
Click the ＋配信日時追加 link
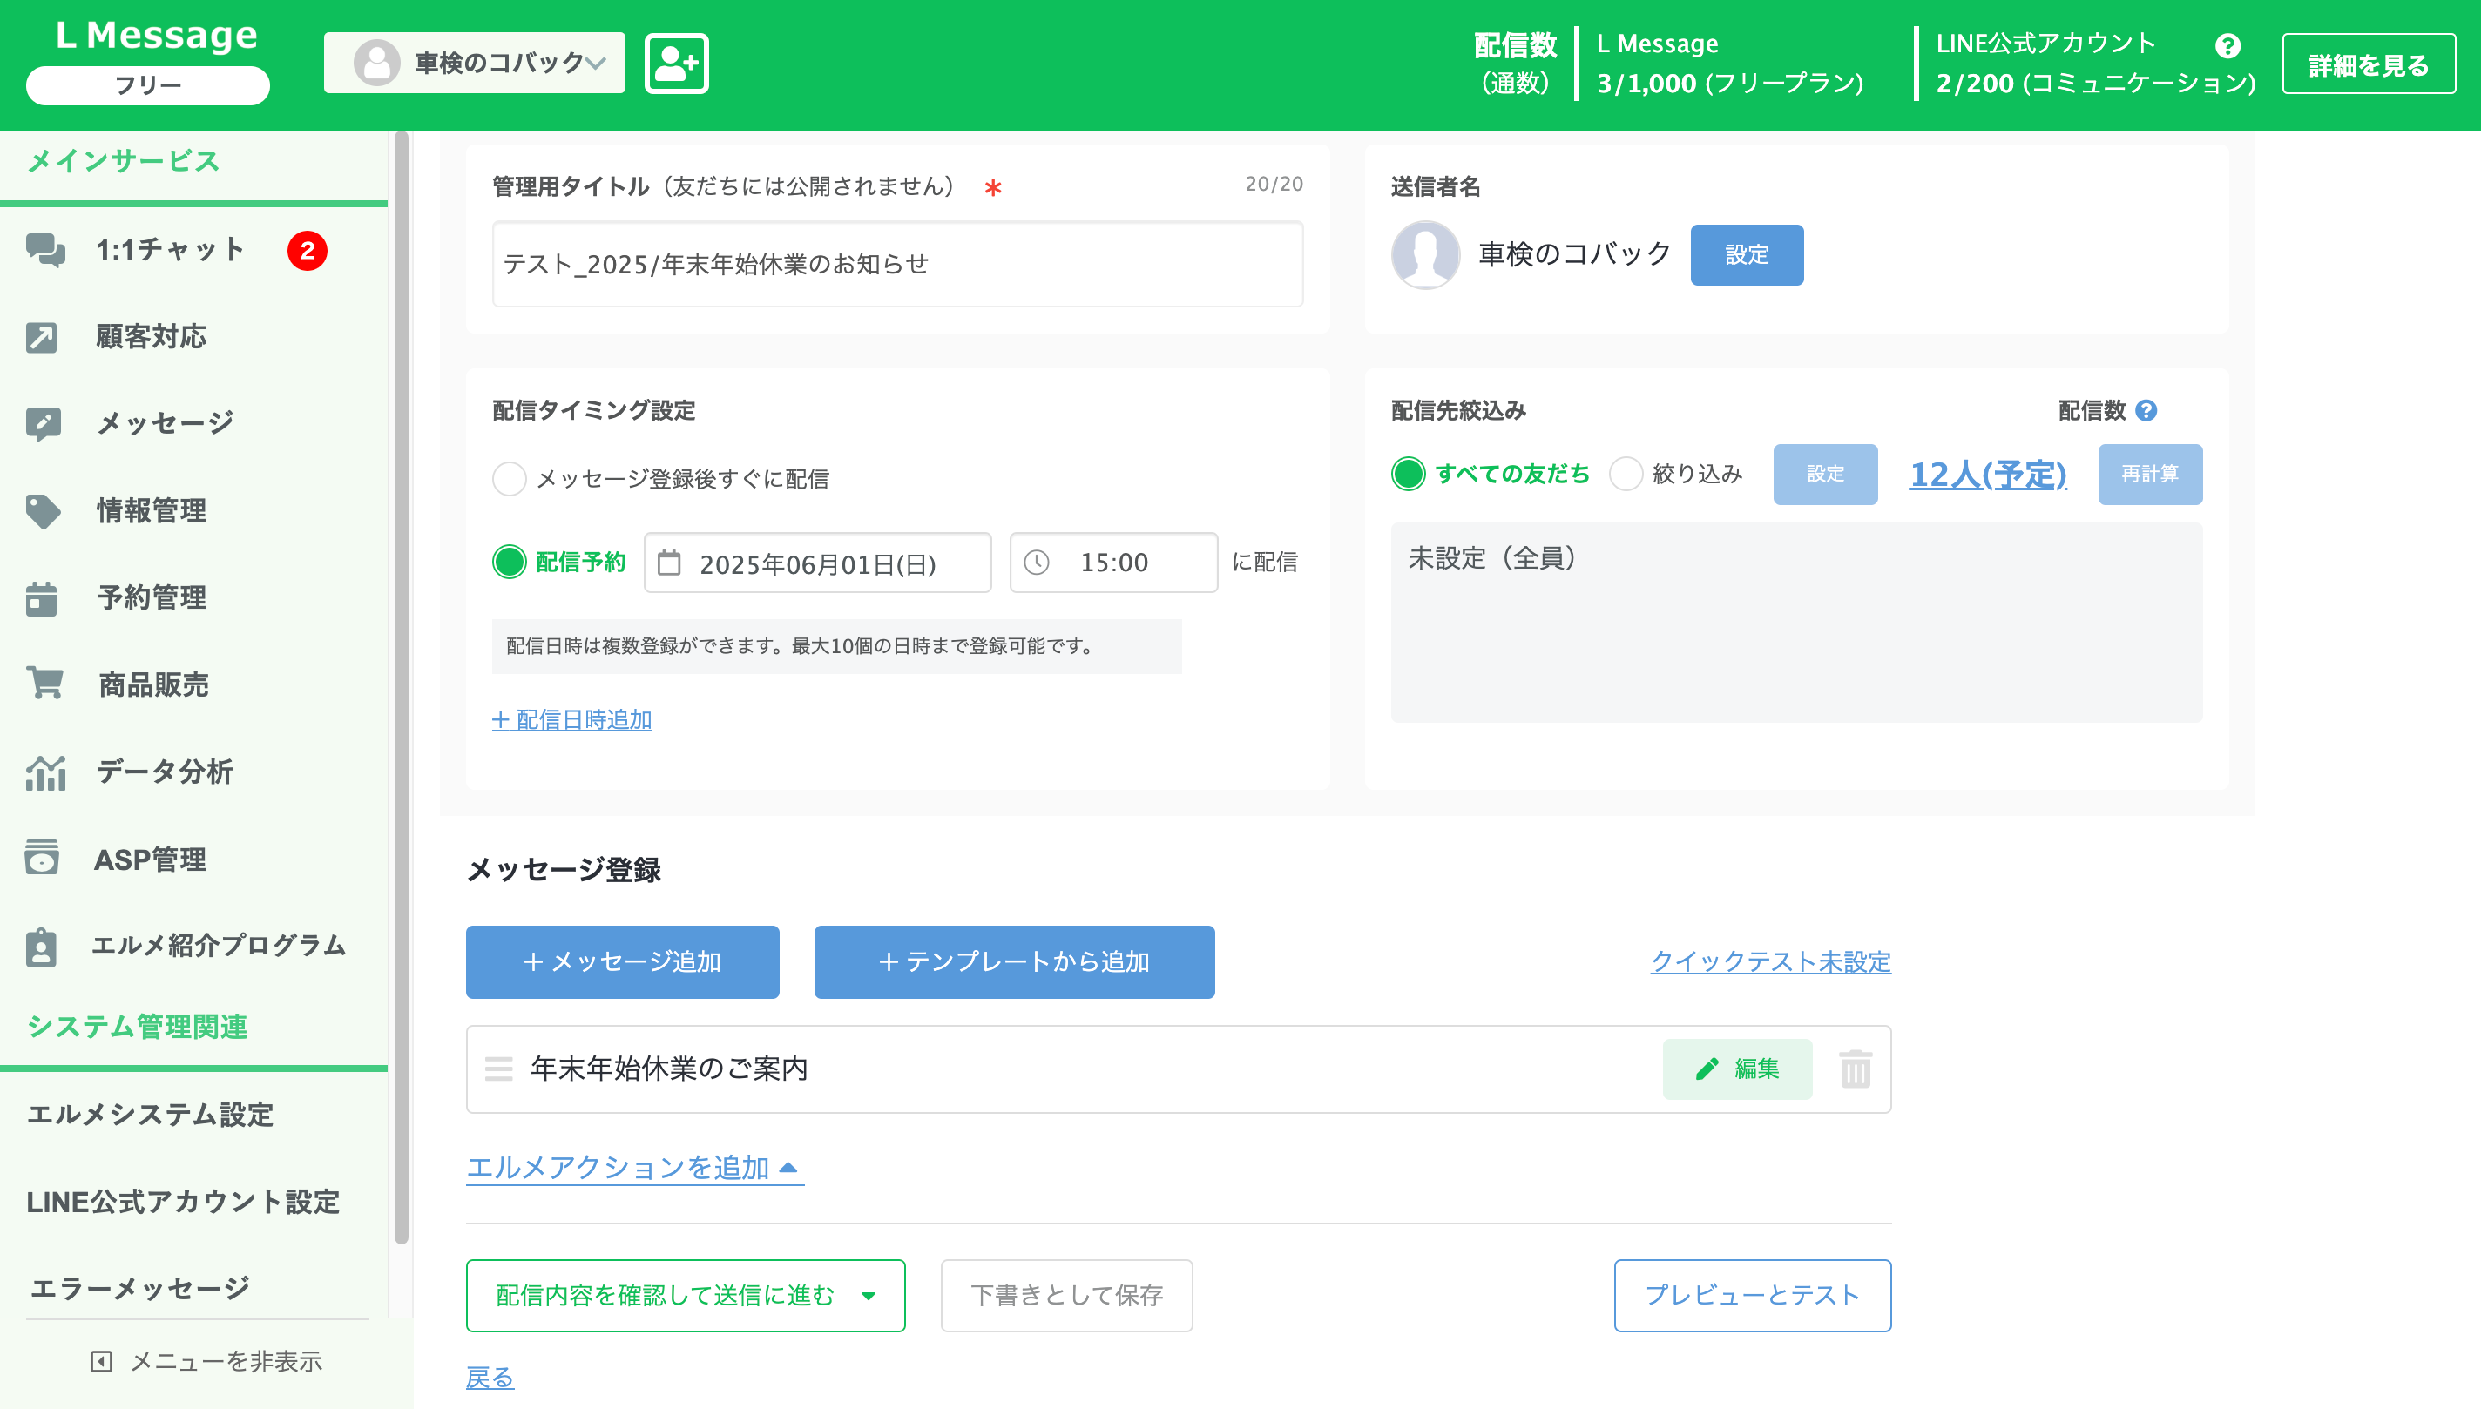[571, 719]
